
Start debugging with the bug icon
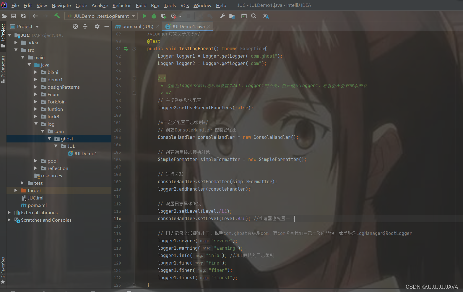tap(154, 16)
